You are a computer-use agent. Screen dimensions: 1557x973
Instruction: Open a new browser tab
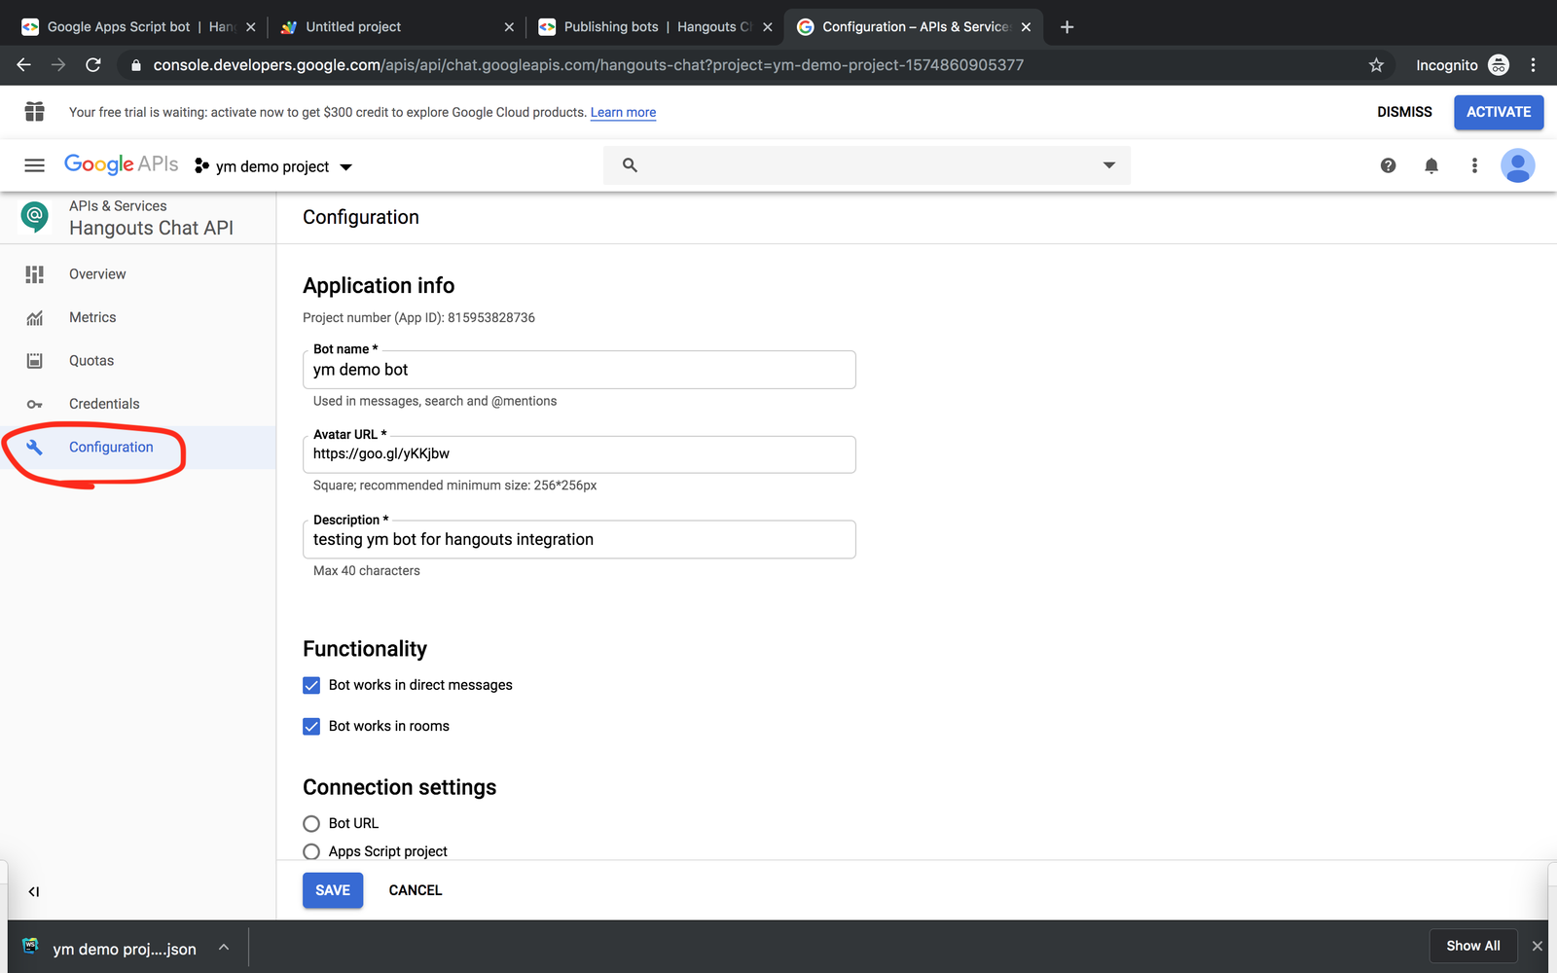(x=1067, y=27)
